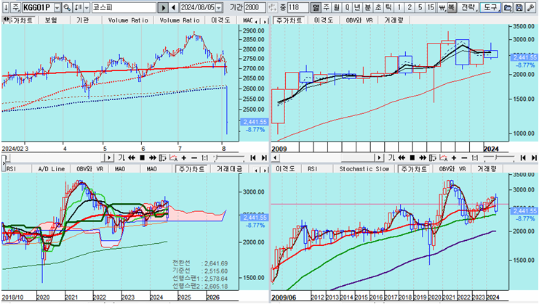This screenshot has height=304, width=539.
Task: Reset left chart to 1:1 scale
Action: 205,157
